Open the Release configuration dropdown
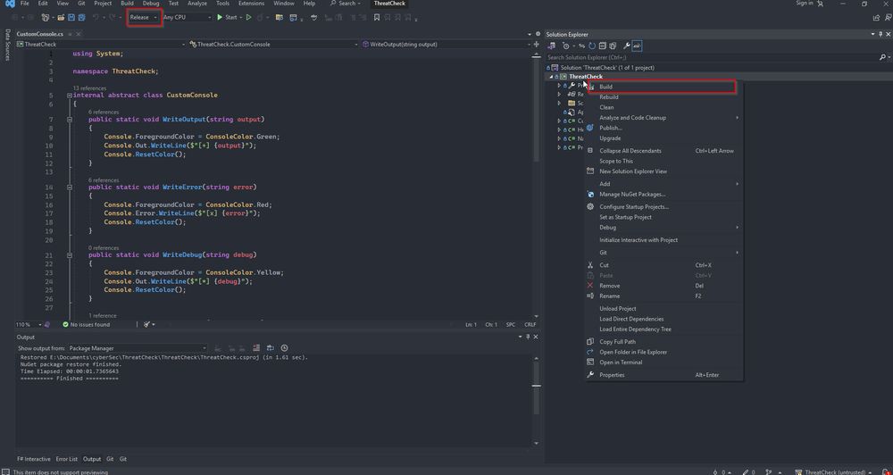Screen dimensions: 893x475 pos(144,17)
